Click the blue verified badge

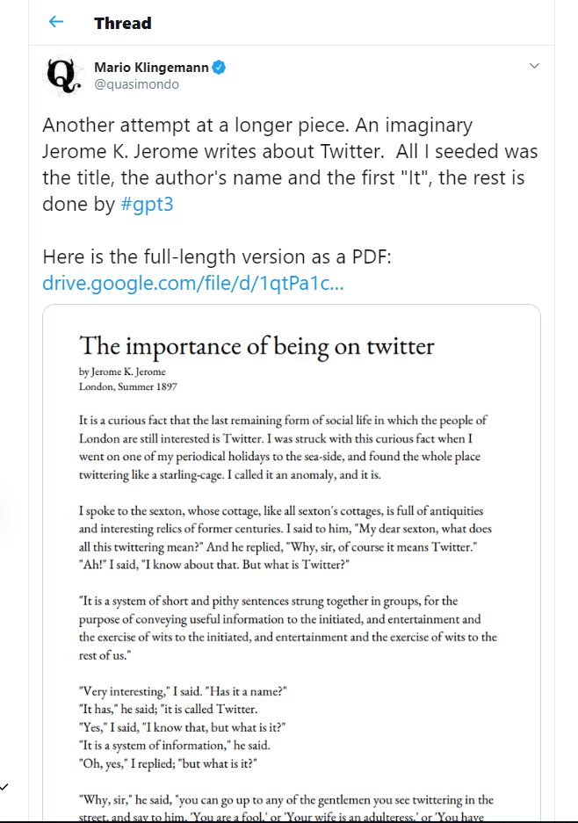pyautogui.click(x=220, y=68)
